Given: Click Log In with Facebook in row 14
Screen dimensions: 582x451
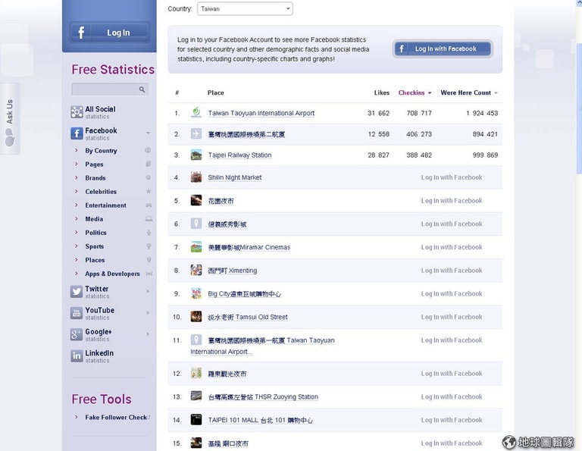Looking at the screenshot, I should [x=452, y=420].
